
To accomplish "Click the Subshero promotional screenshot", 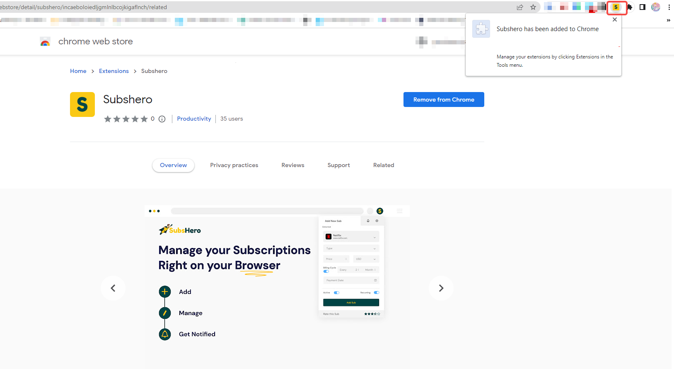I will (277, 287).
